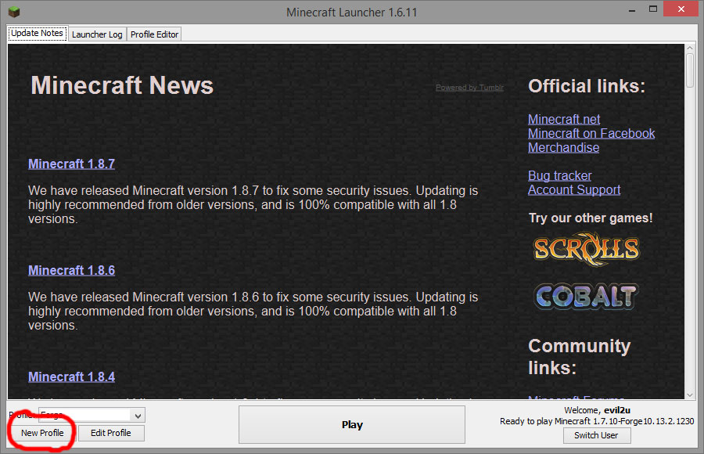
Task: Open the Minecraft 1.8.7 news post
Action: pos(71,164)
